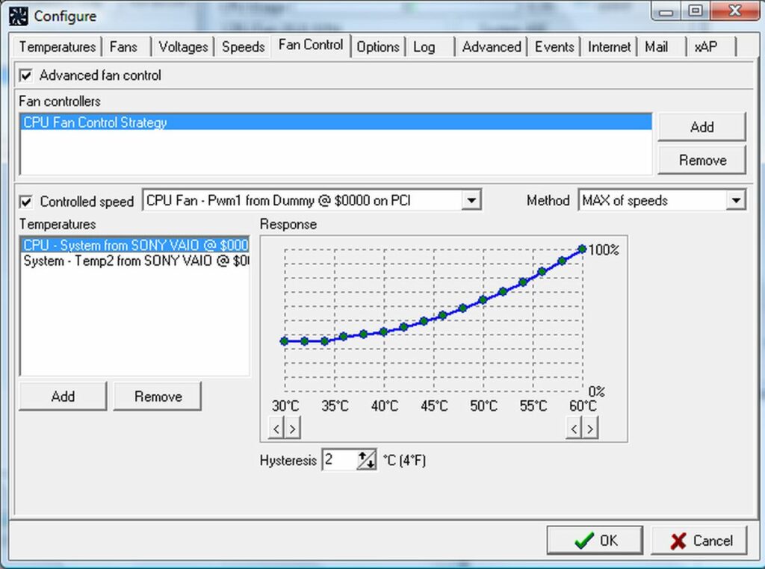Toggle the Advanced fan control checkbox
Image resolution: width=765 pixels, height=569 pixels.
point(27,75)
